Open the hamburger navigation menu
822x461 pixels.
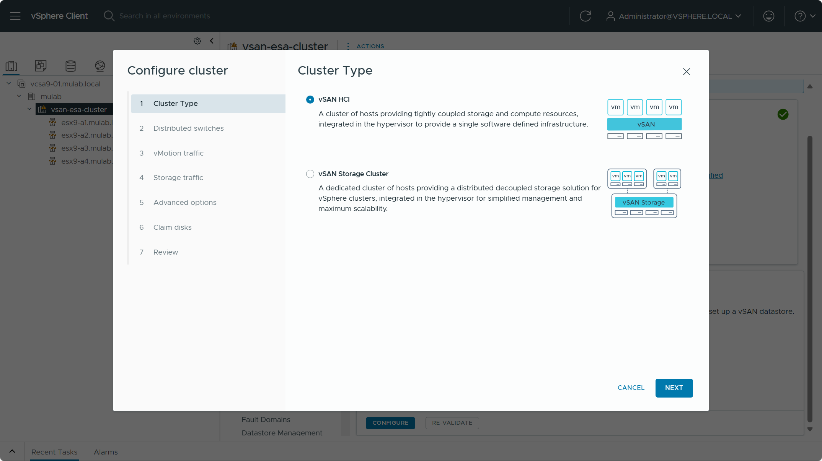click(15, 16)
